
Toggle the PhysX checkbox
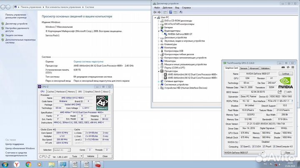[264, 146]
